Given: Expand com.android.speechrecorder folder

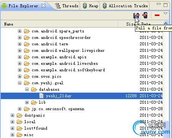Looking at the screenshot, I should (19, 38).
